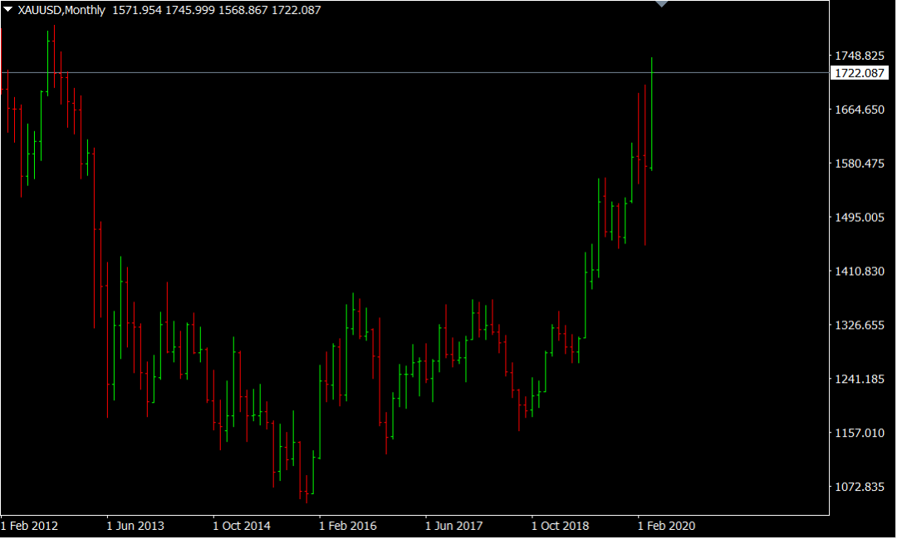Click the open value 1571.954 in header
Viewport: 897px width, 539px height.
click(137, 10)
